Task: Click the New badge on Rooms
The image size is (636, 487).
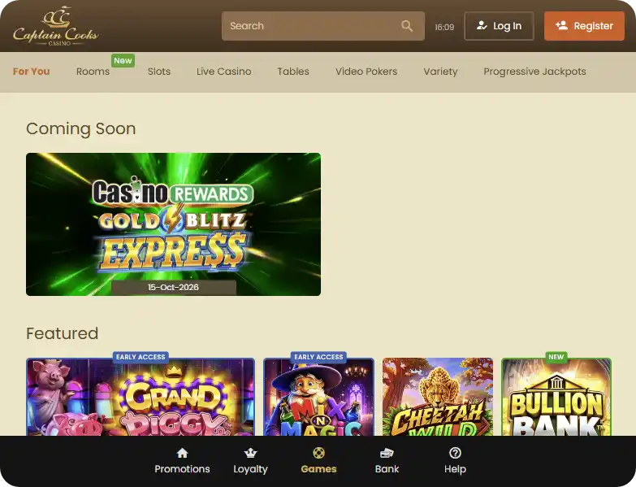Action: point(123,60)
